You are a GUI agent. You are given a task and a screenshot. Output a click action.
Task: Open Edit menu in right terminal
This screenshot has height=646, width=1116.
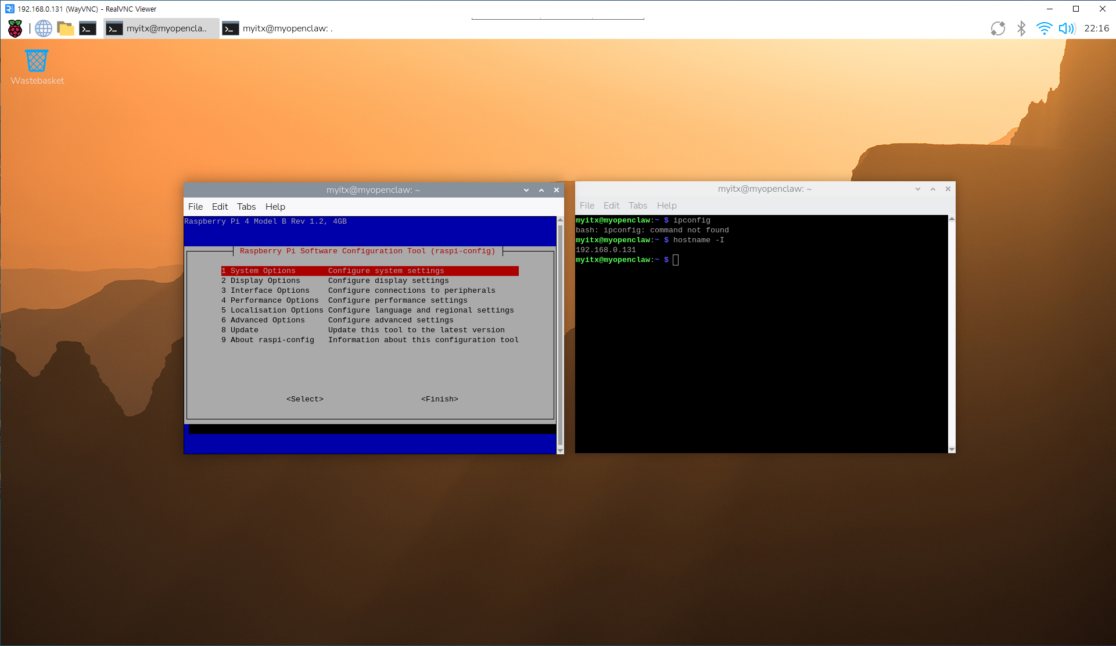(x=611, y=205)
